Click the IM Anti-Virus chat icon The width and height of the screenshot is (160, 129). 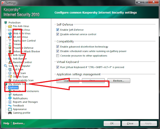pyautogui.click(x=10, y=37)
